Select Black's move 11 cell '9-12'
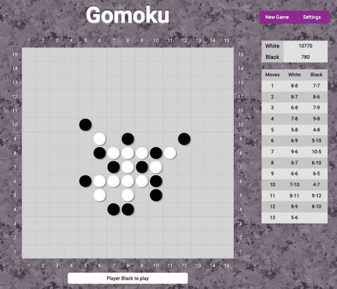This screenshot has height=289, width=337. [316, 196]
